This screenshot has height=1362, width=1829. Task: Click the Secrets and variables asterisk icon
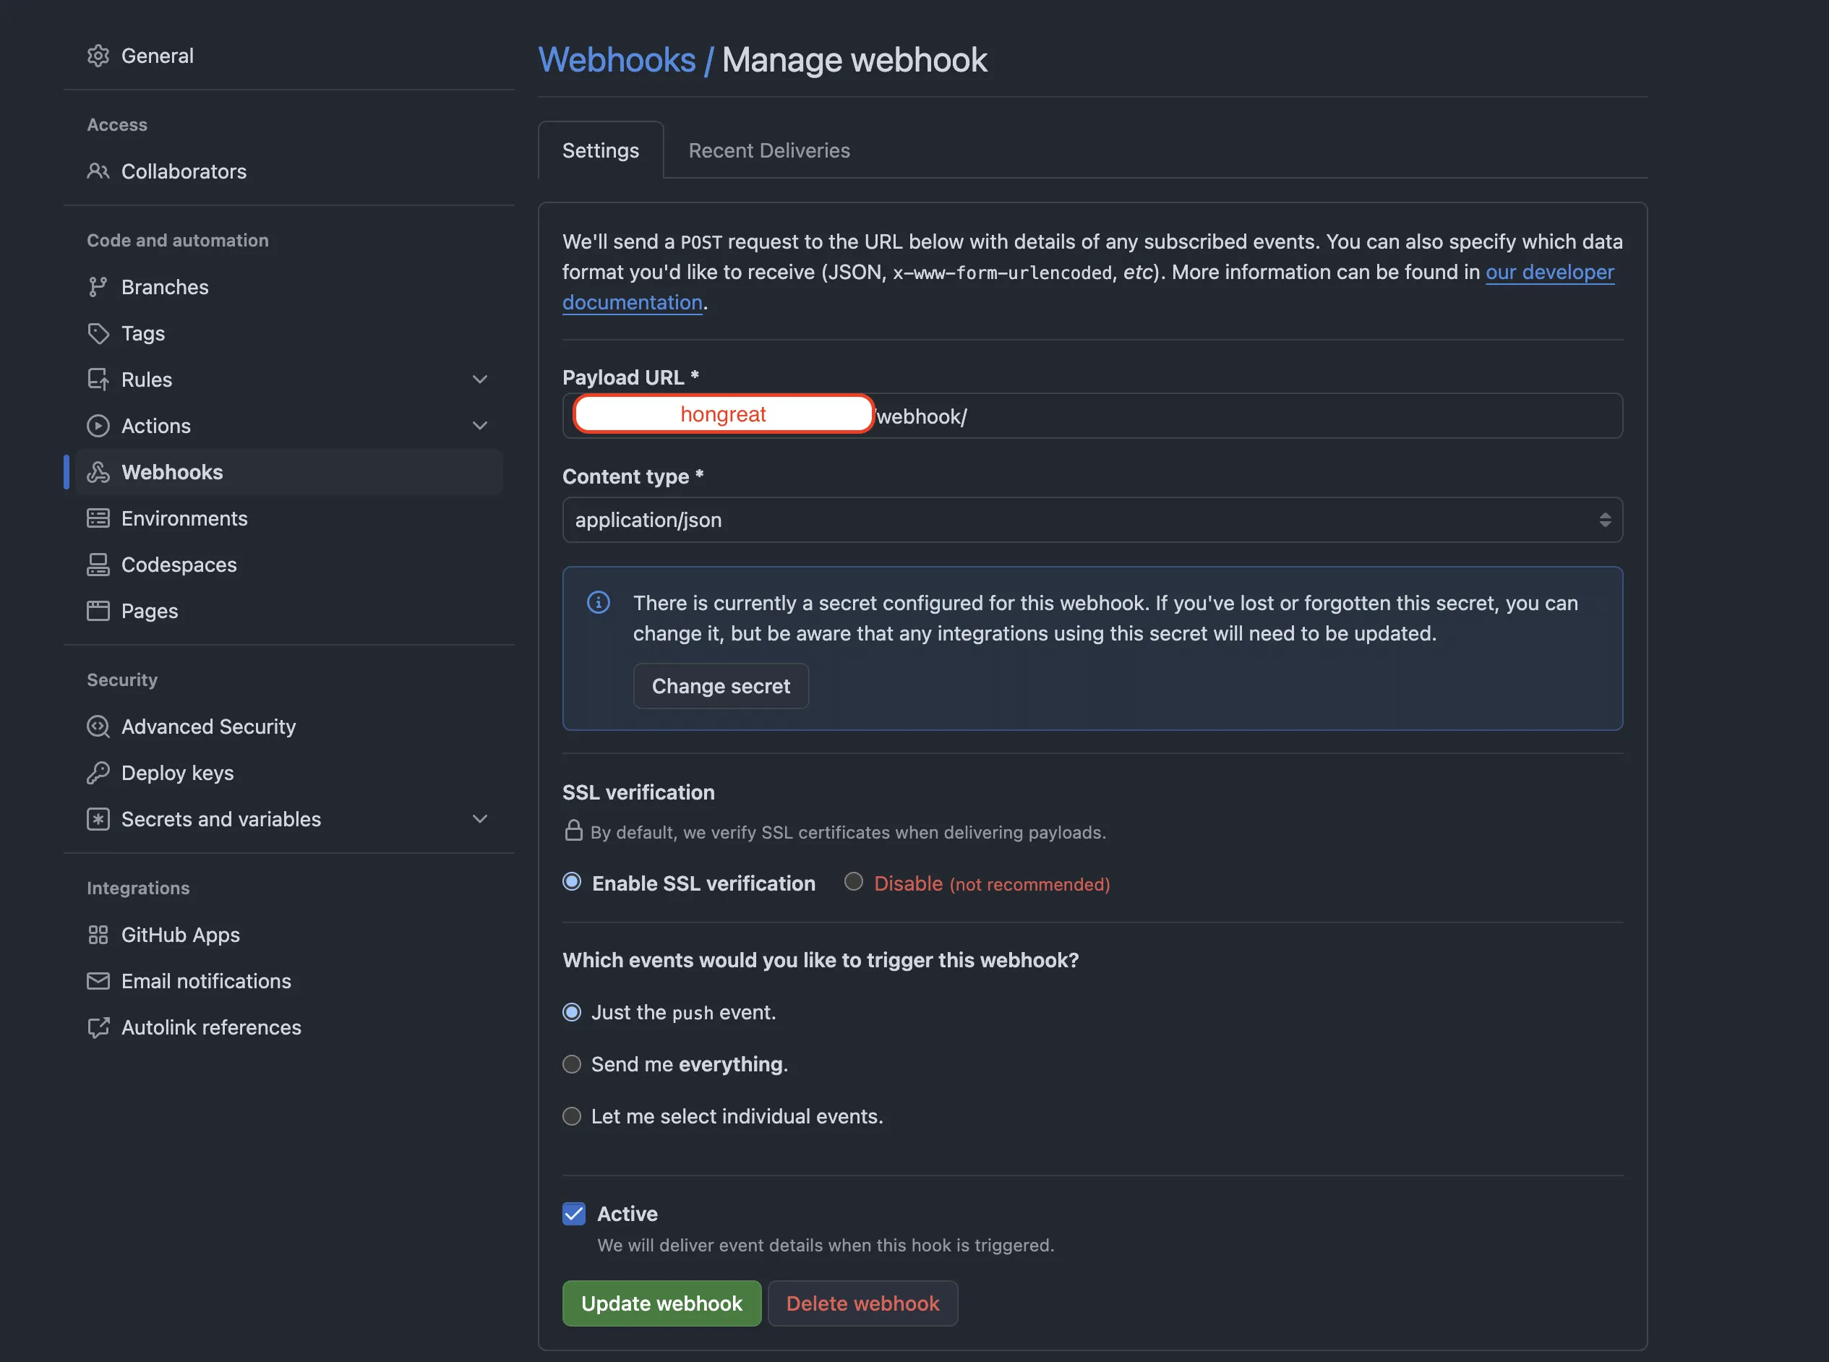[98, 818]
